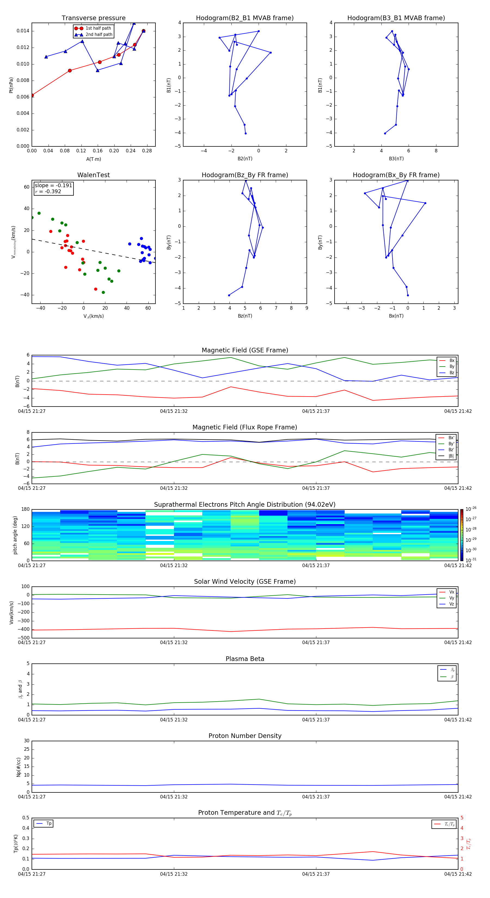Click the green β entry in Plasma Beta legend

(447, 677)
